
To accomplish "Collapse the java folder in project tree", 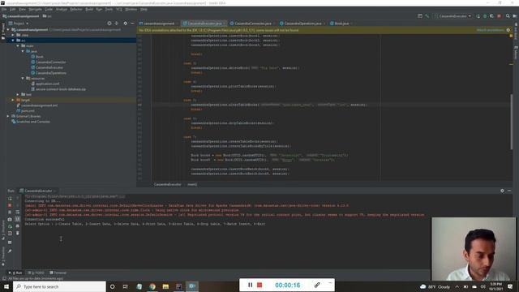I will click(23, 51).
